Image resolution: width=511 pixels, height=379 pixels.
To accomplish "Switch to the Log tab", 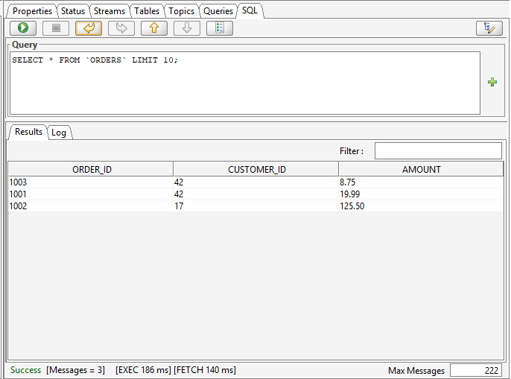I will [x=59, y=133].
